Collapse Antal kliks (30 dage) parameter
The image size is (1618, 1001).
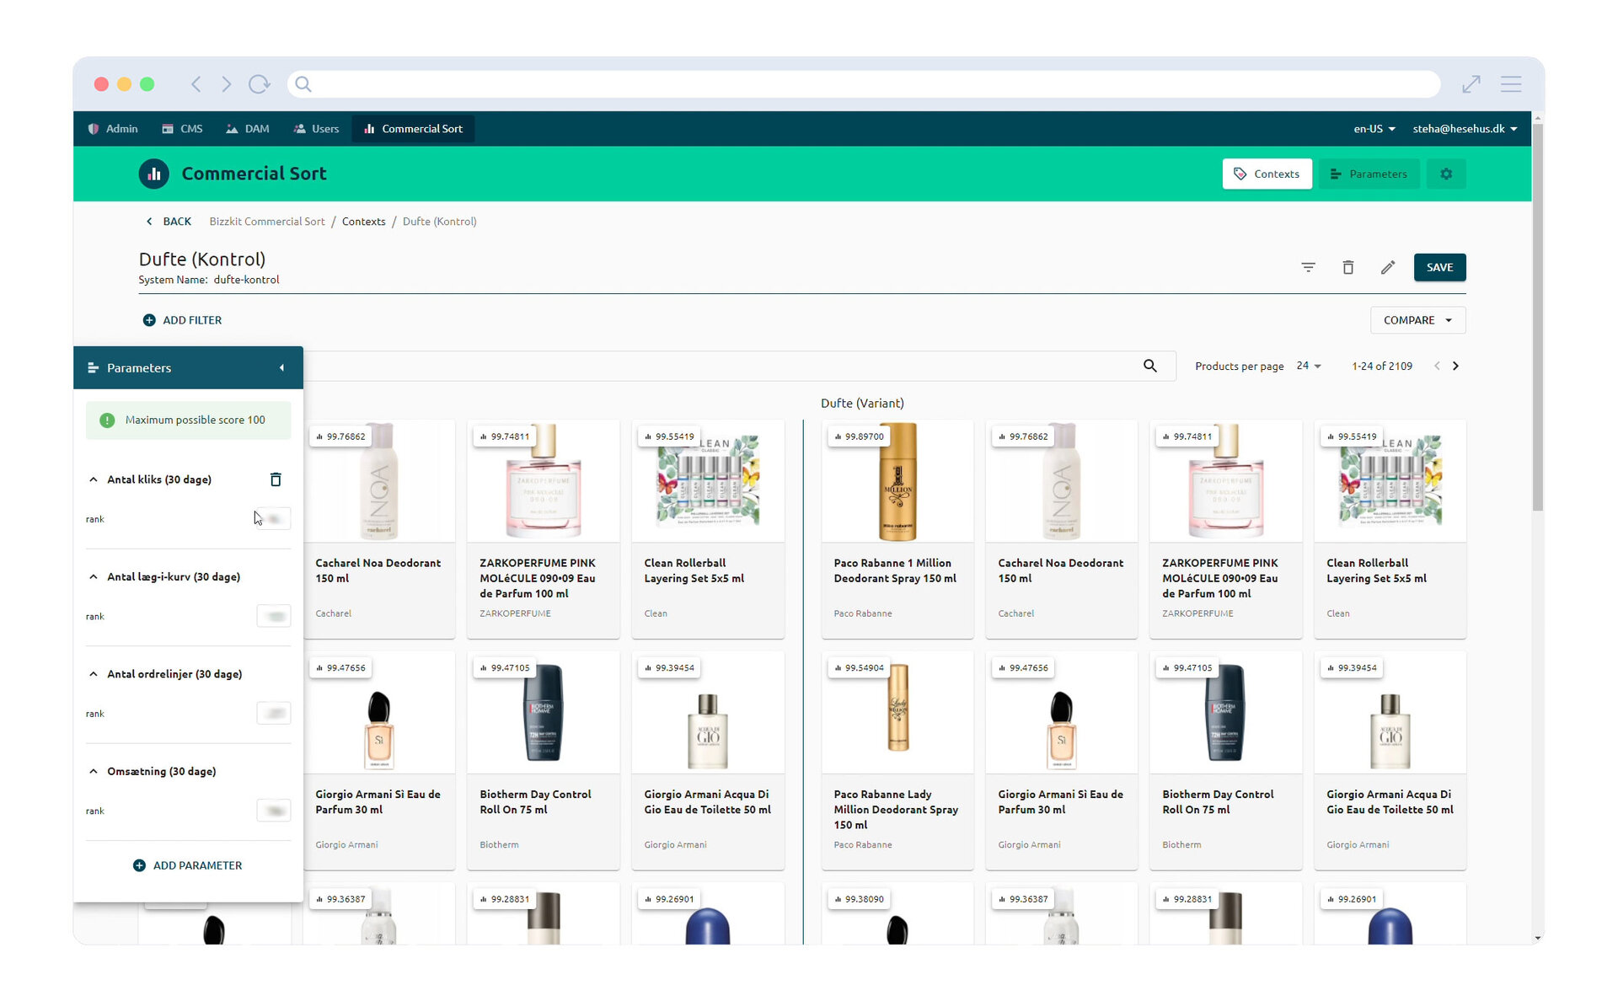point(93,479)
